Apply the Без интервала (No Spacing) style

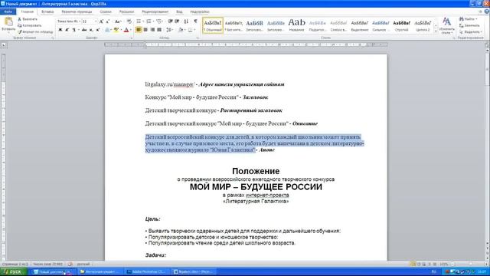click(x=234, y=25)
